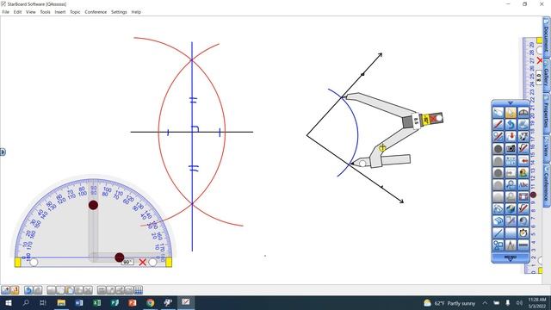This screenshot has height=310, width=551.
Task: Collapse the floating toolbar with top arrow
Action: point(511,103)
